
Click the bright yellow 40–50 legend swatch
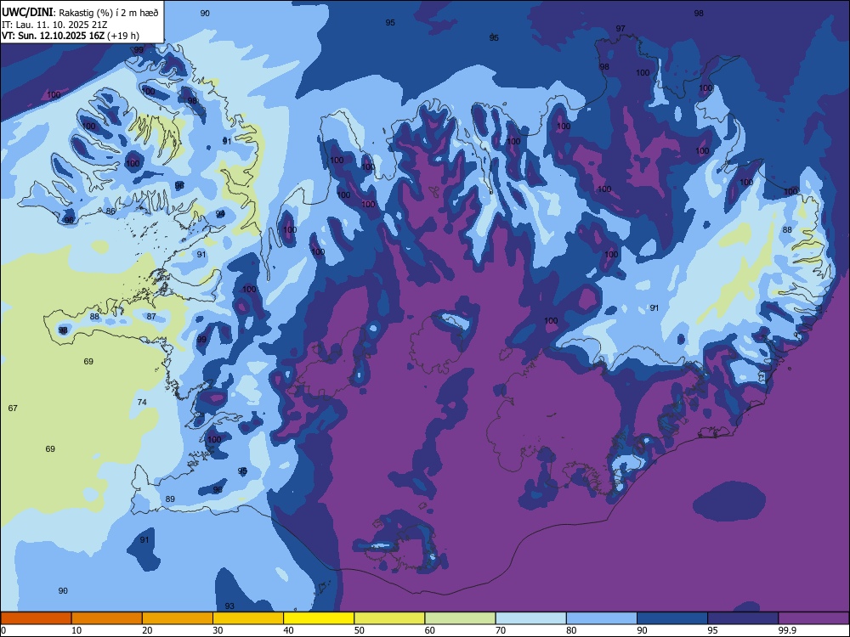tap(319, 618)
